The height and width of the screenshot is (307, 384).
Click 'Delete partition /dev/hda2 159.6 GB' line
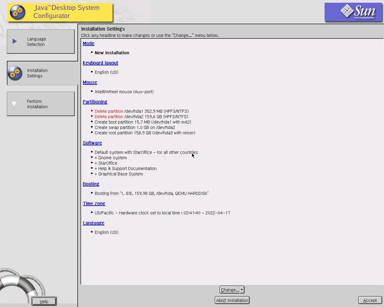click(141, 117)
